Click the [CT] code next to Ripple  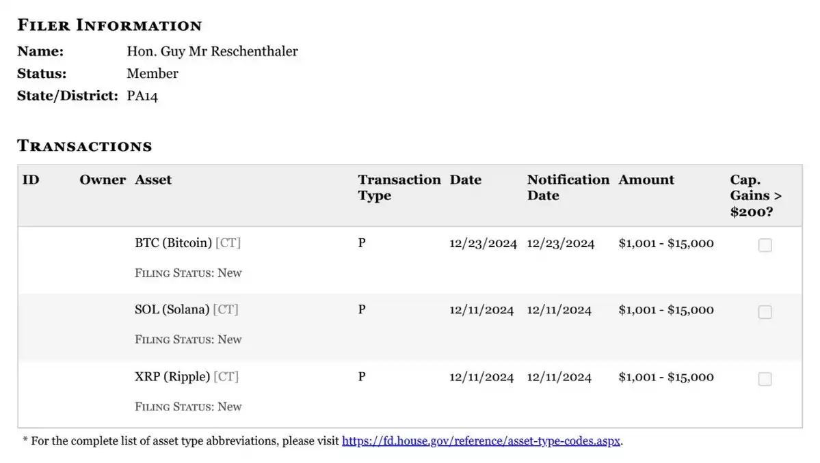(226, 376)
